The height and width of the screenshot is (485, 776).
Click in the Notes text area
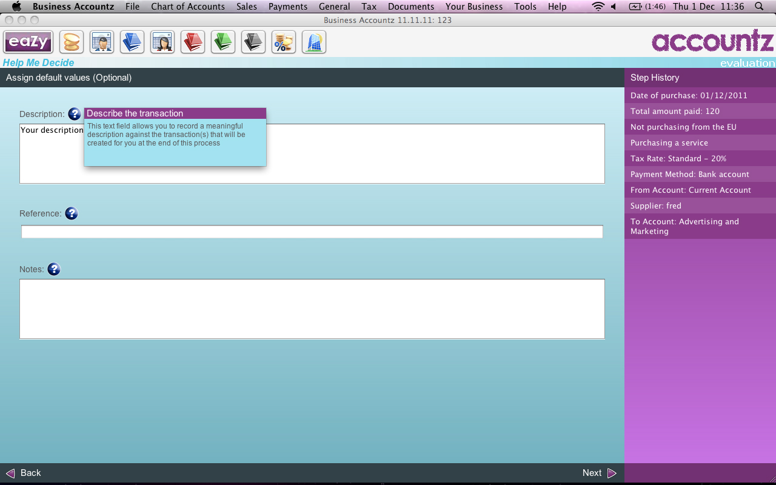pyautogui.click(x=312, y=309)
